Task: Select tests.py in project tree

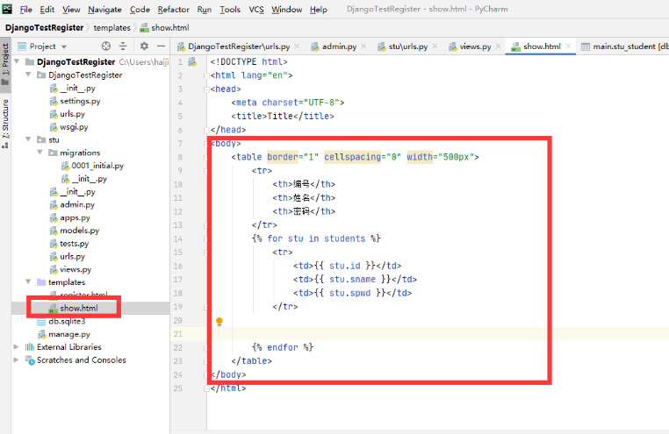Action: [75, 243]
